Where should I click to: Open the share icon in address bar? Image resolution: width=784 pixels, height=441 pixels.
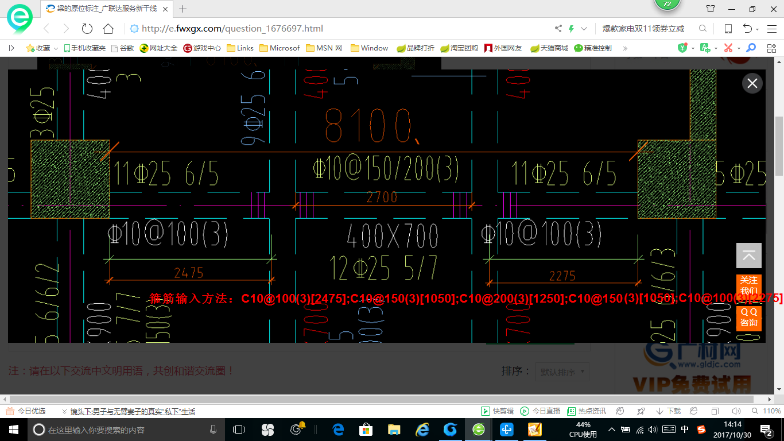tap(558, 29)
